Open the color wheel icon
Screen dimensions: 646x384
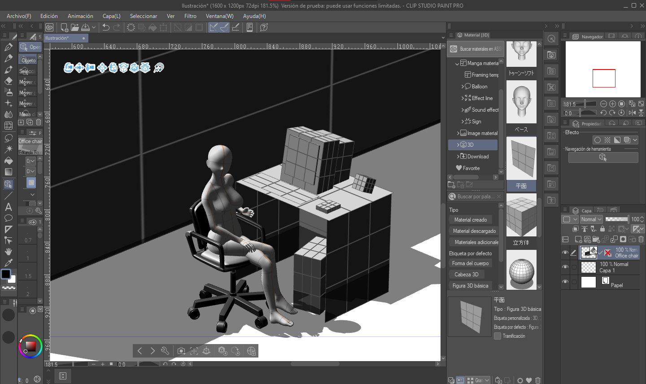pos(30,346)
